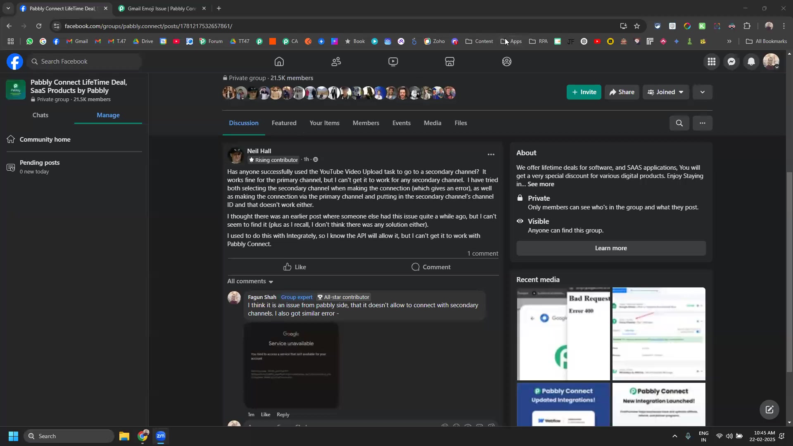
Task: Open File Explorer from the taskbar
Action: tap(124, 436)
